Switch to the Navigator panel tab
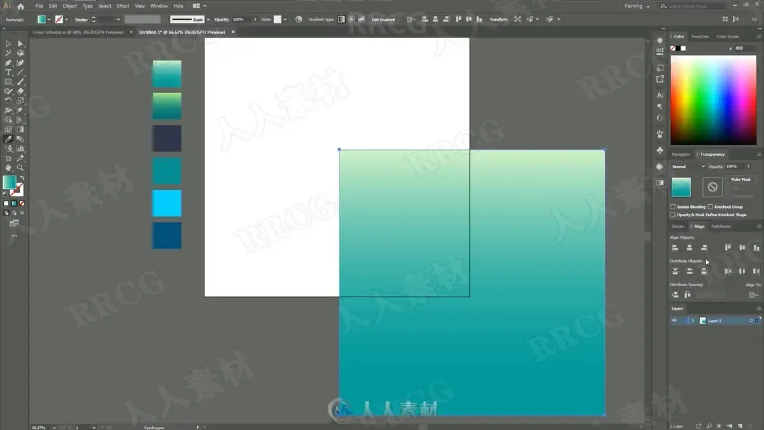This screenshot has width=764, height=430. click(x=681, y=155)
